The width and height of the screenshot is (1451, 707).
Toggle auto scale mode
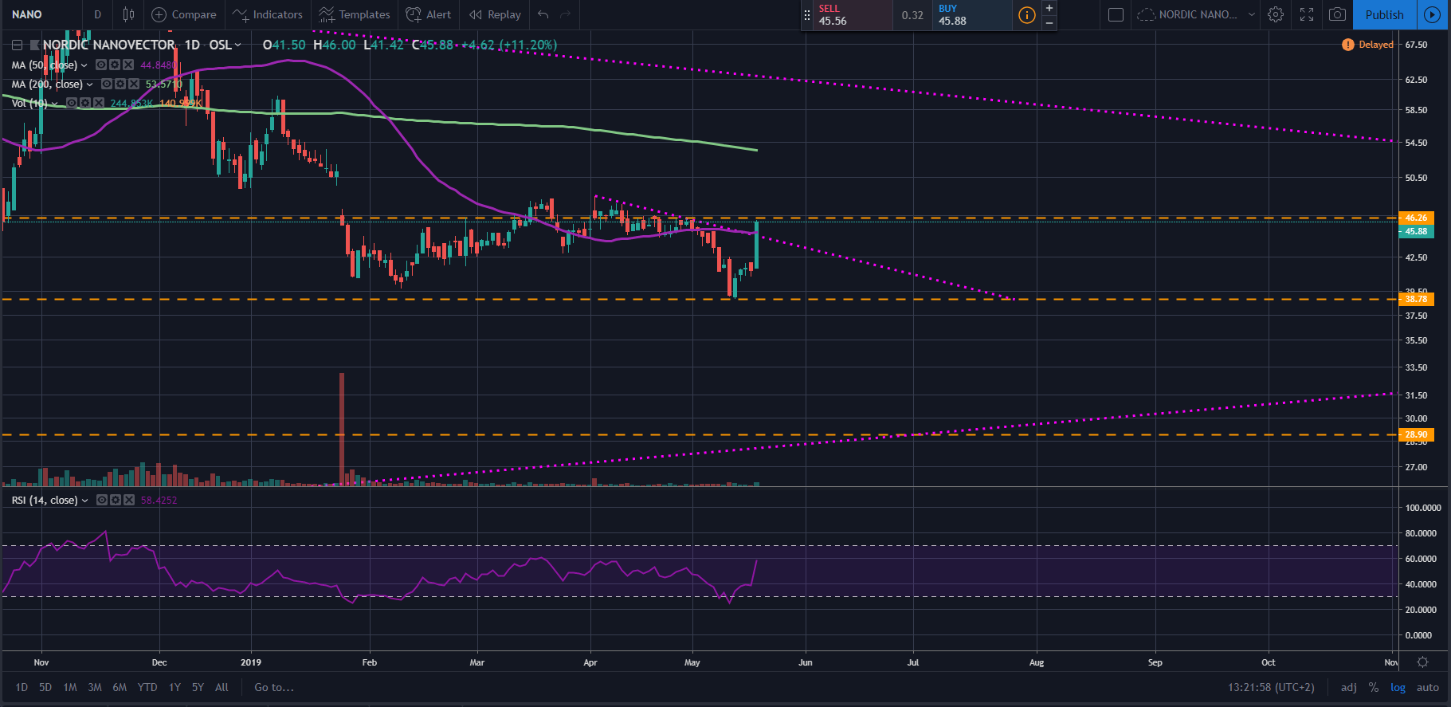[1427, 687]
